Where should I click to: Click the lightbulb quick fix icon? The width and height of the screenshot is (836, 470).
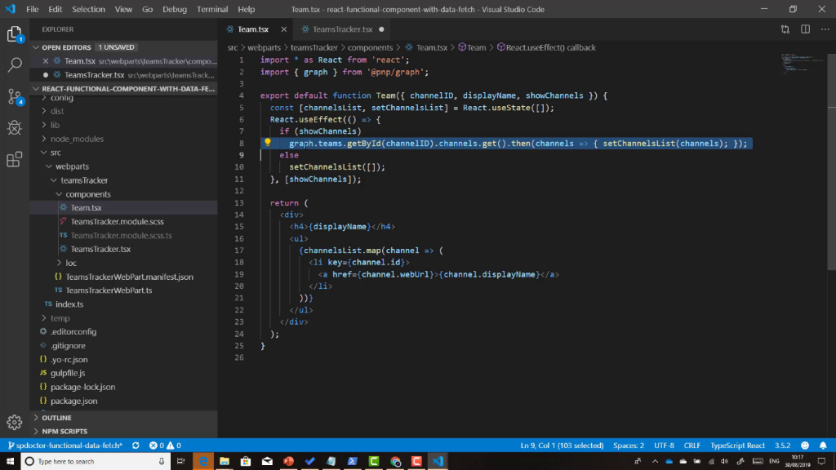point(268,143)
